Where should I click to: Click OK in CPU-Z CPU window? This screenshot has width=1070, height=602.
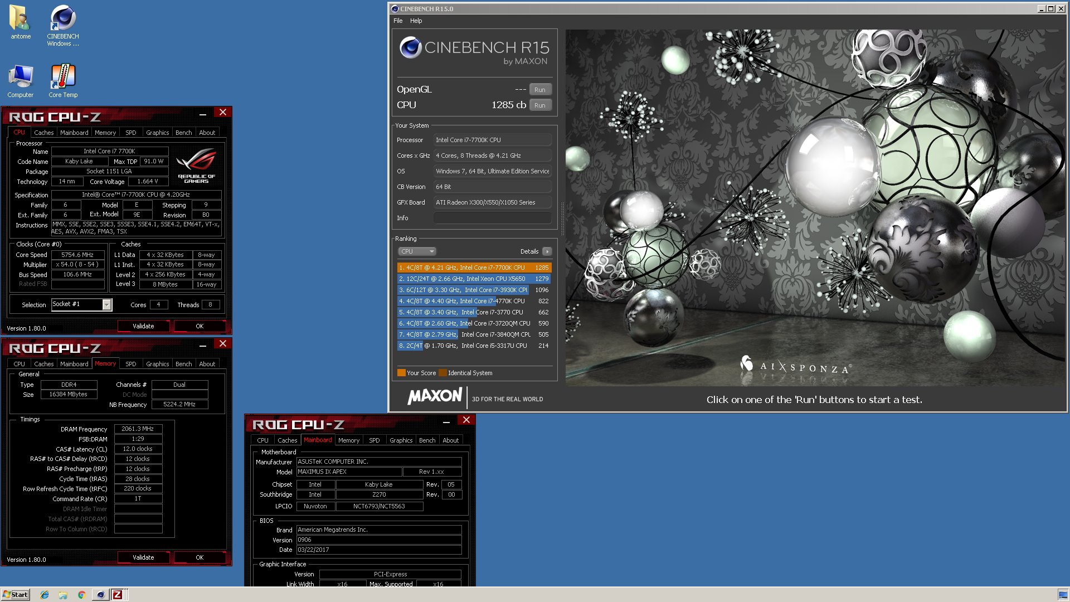click(200, 326)
